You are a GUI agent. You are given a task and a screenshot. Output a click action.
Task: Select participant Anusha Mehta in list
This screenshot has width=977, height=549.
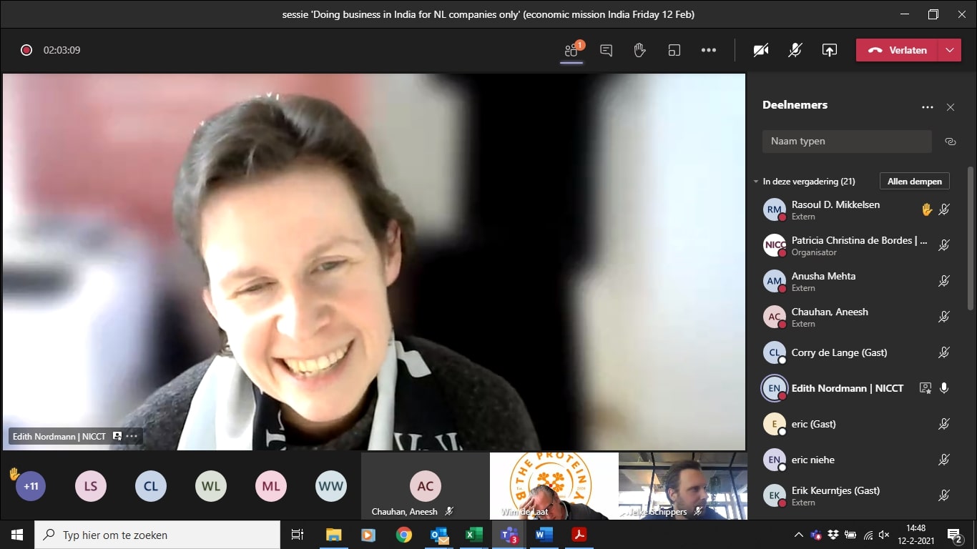pyautogui.click(x=823, y=281)
